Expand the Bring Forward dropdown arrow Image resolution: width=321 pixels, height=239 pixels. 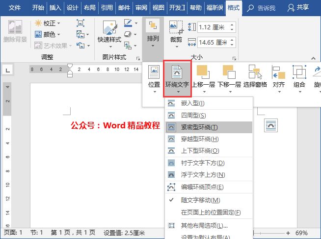pos(204,92)
